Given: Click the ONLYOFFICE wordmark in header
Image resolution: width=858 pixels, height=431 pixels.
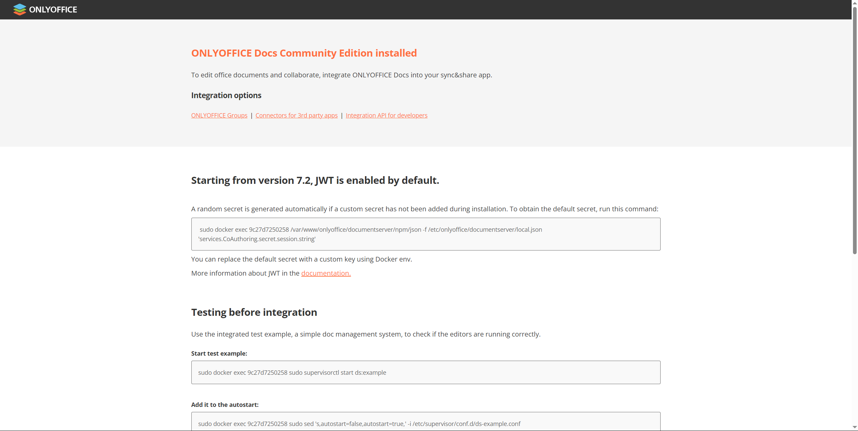Looking at the screenshot, I should 53,10.
